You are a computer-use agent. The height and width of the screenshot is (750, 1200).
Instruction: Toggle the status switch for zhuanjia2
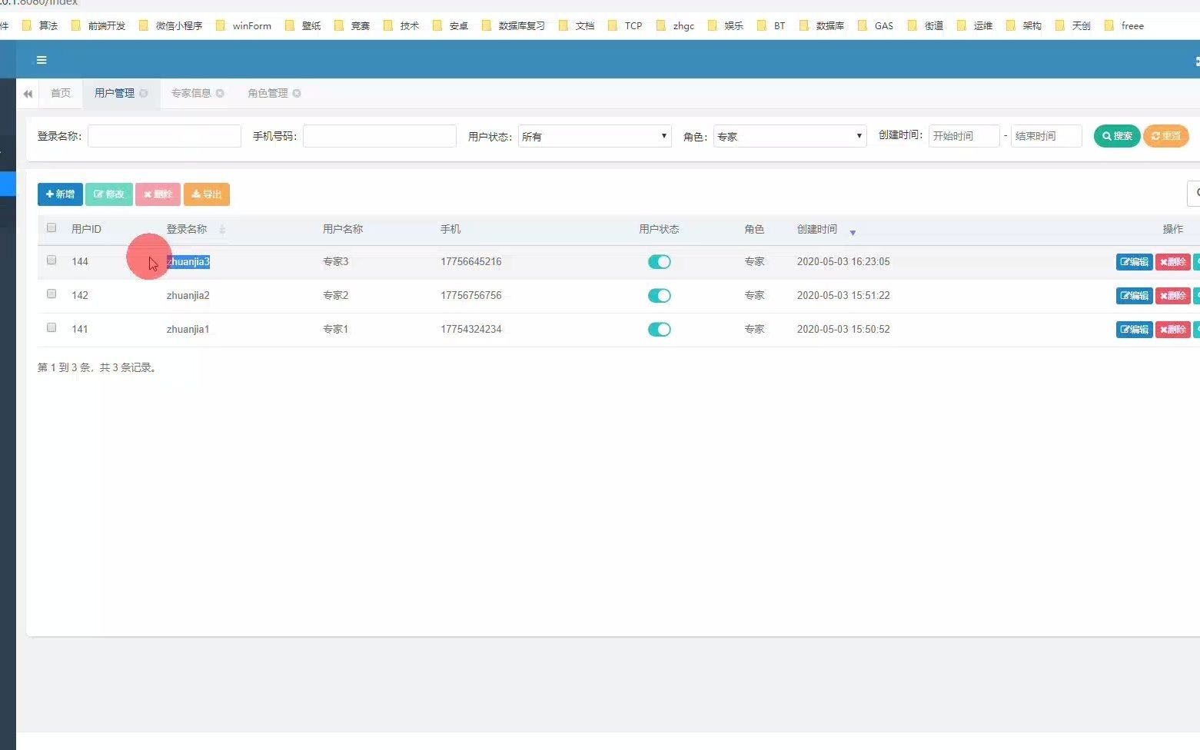(x=660, y=296)
